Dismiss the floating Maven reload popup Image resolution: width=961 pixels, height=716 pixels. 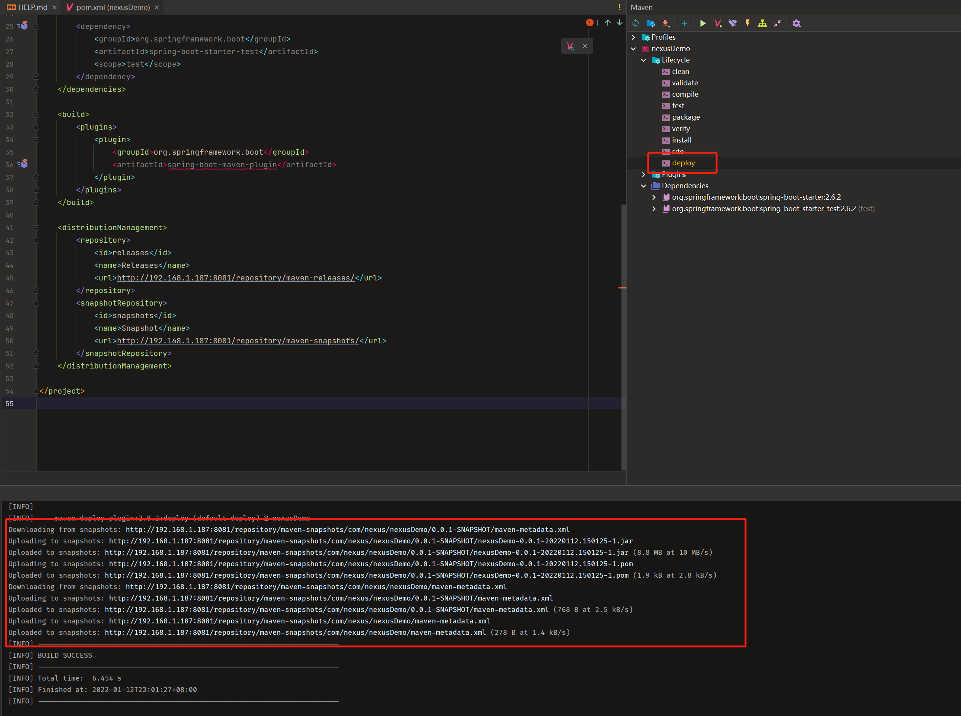[585, 46]
